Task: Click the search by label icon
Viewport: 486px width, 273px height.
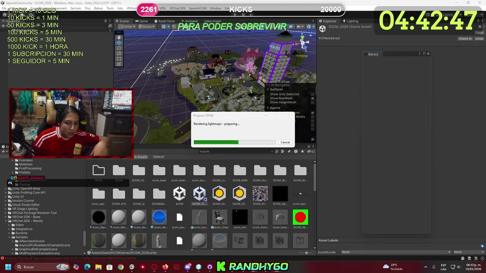Action: point(289,151)
